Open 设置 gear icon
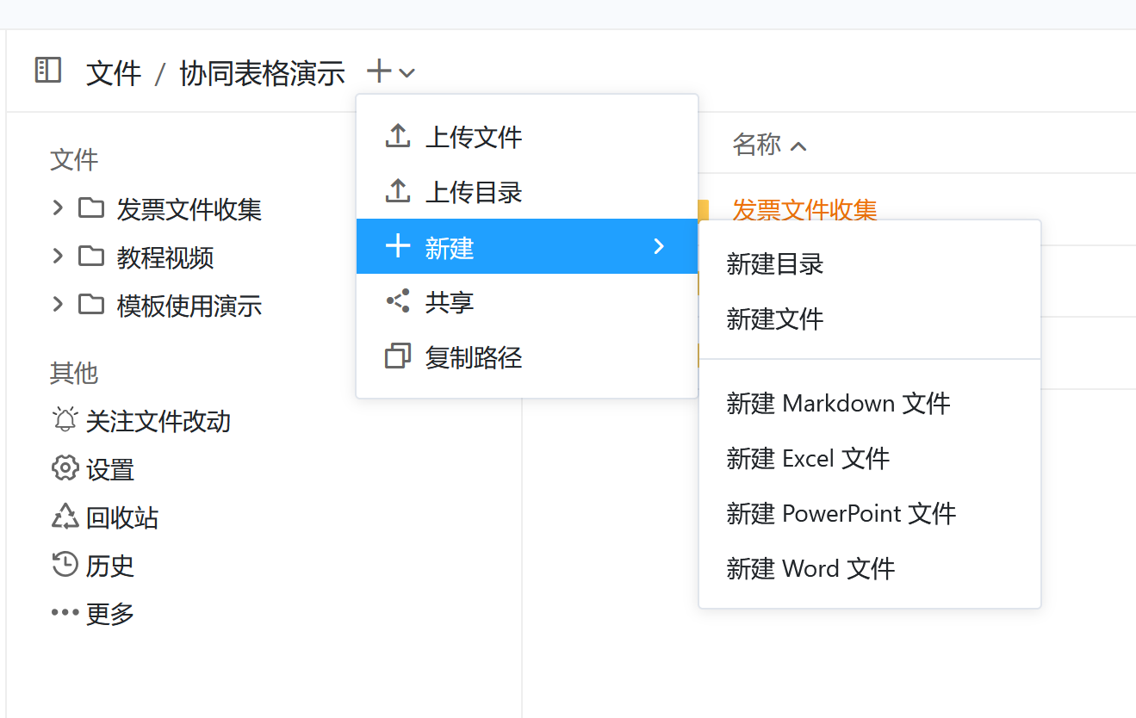1136x718 pixels. [x=65, y=469]
